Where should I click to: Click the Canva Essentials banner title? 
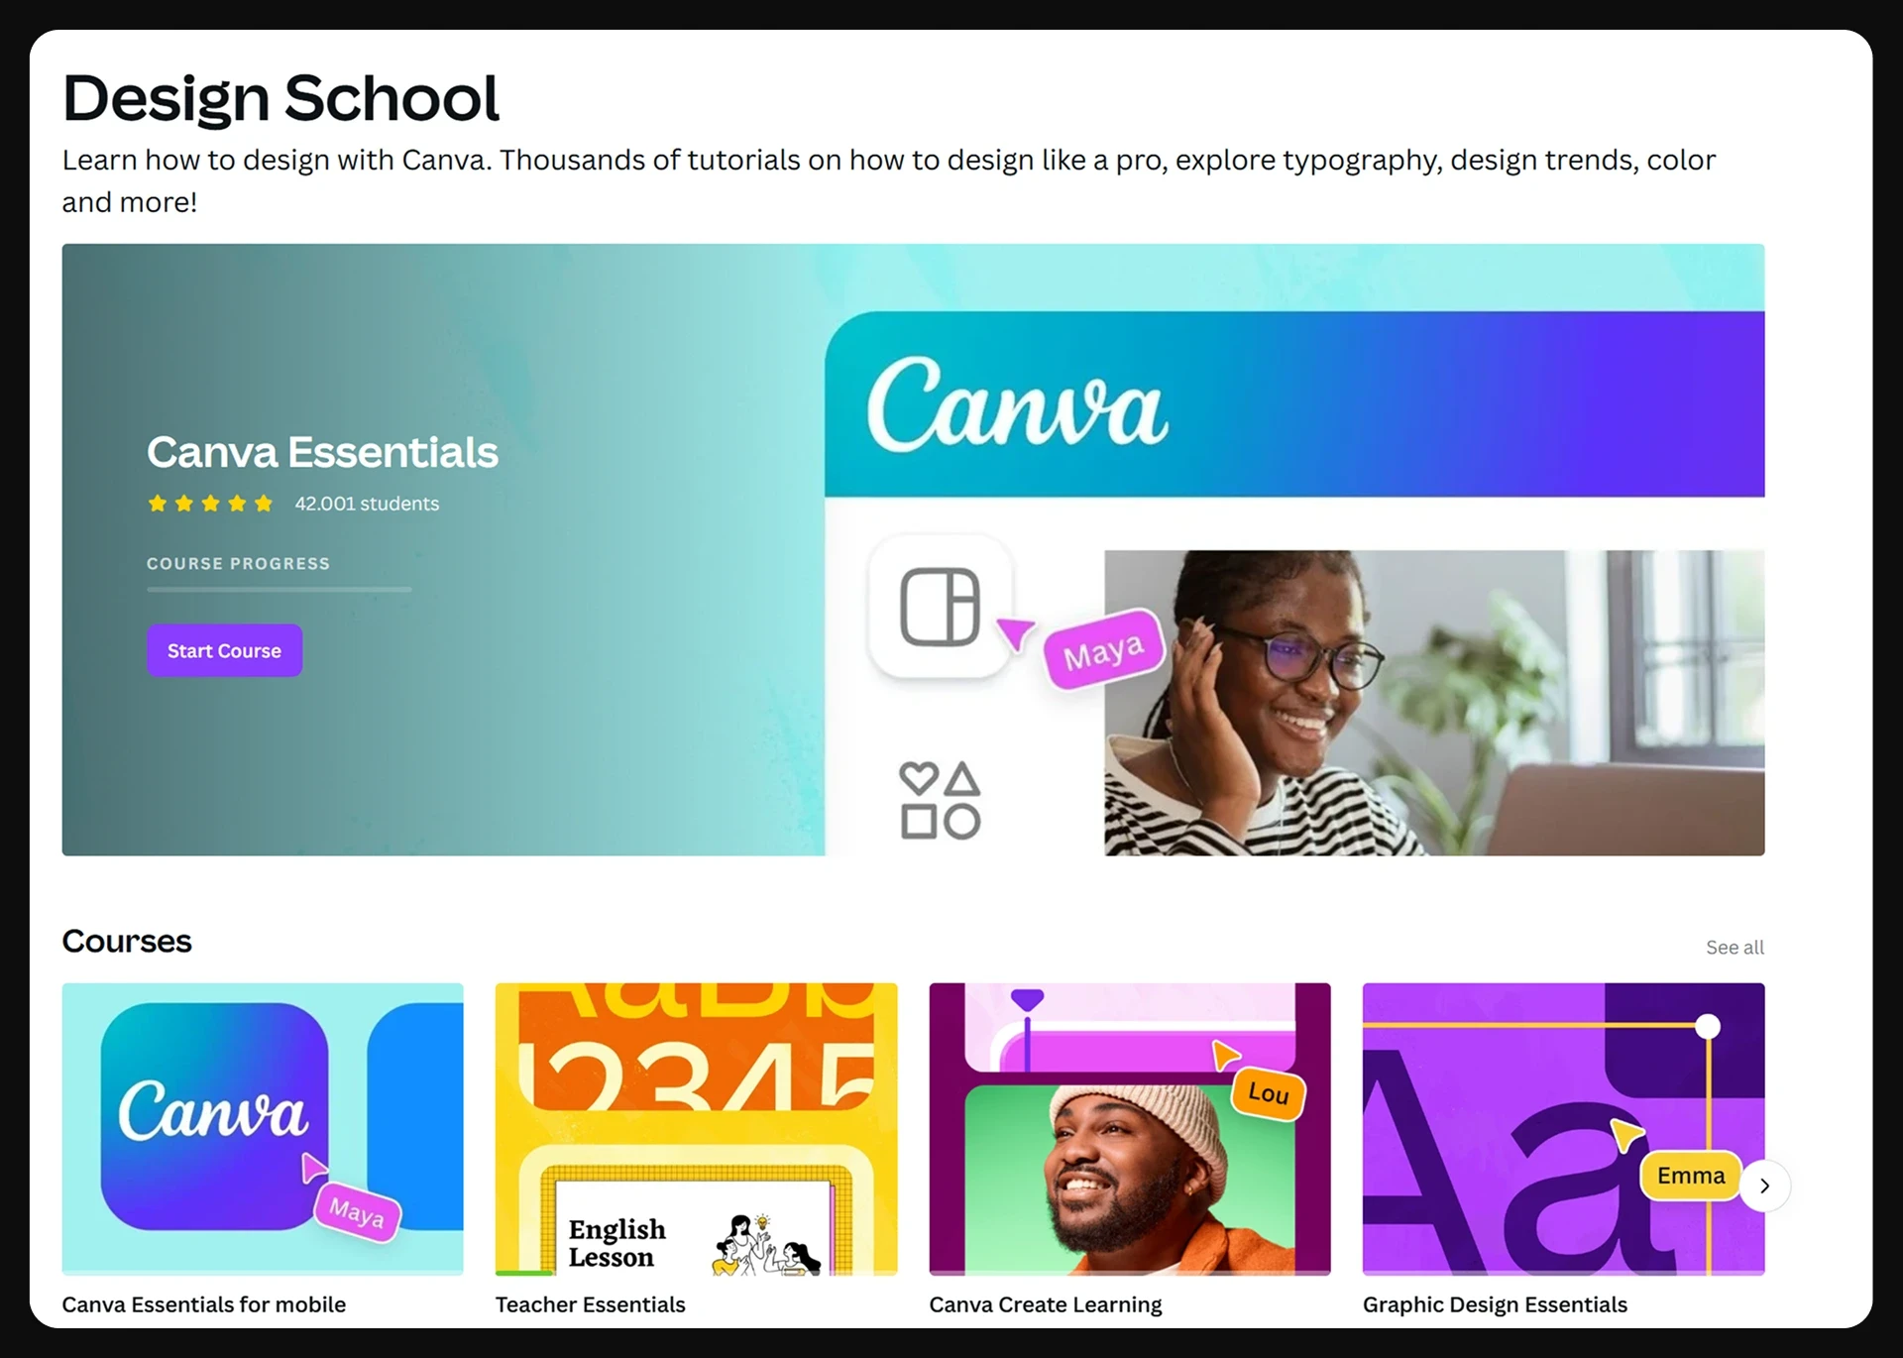coord(322,452)
